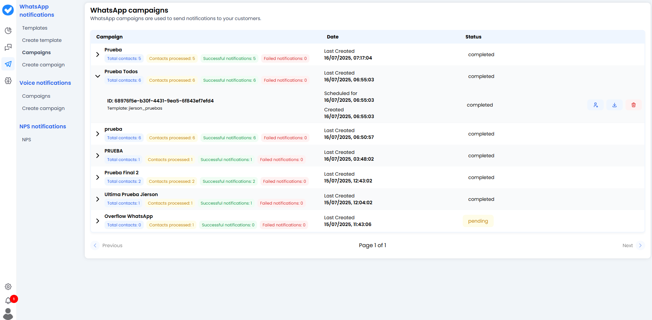Screen dimensions: 652x320
Task: Click the pending status badge of Overflow WhatsApp
Action: [478, 221]
